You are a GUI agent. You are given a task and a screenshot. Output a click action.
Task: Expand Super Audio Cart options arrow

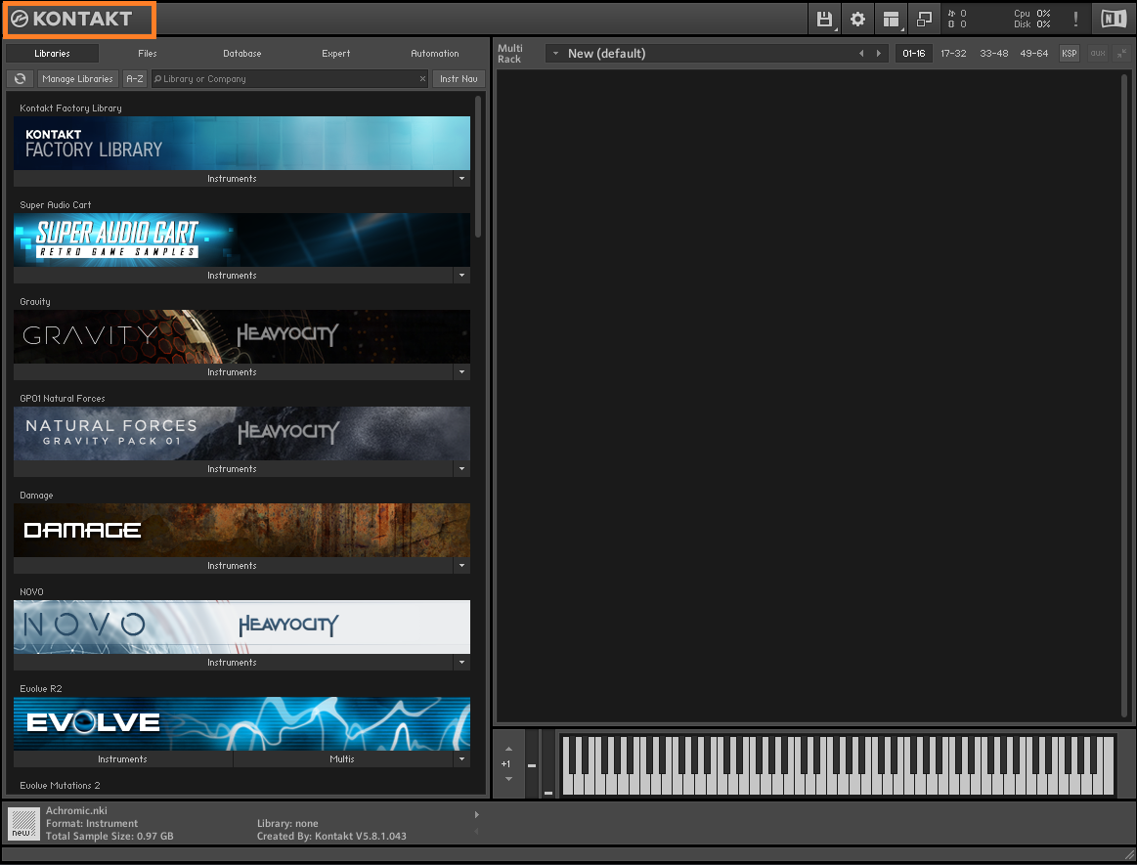coord(461,275)
